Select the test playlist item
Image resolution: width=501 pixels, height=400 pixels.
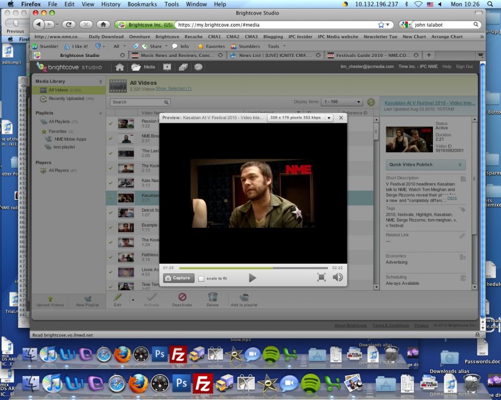[60, 147]
